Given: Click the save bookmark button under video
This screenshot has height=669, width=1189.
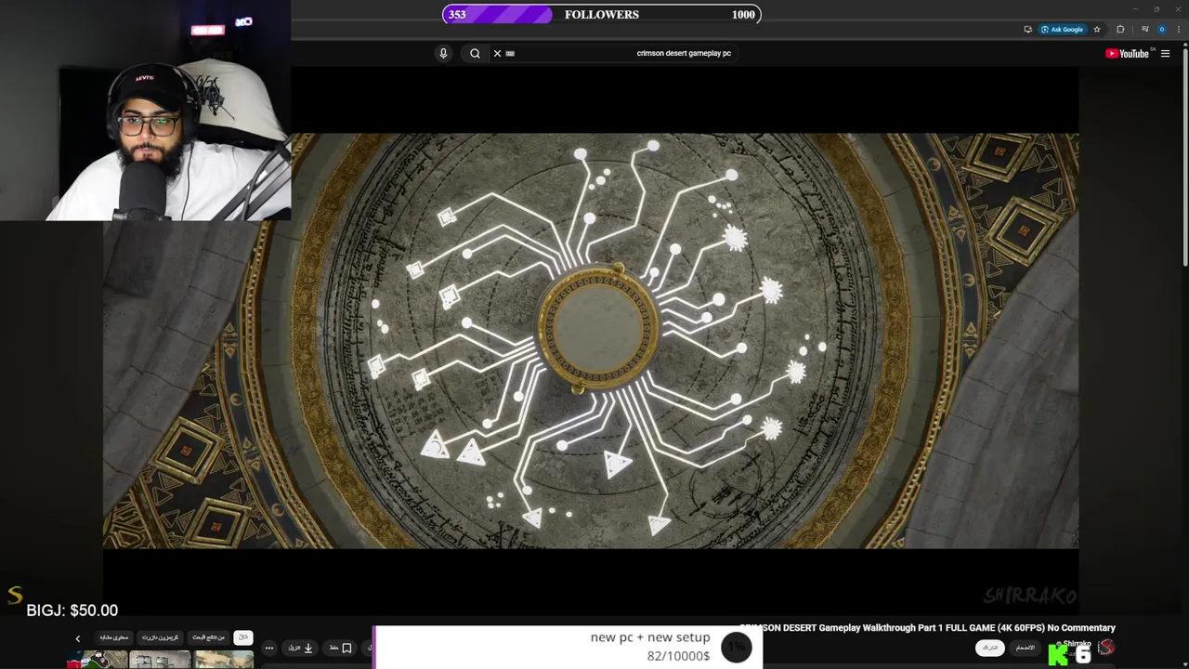Looking at the screenshot, I should click(340, 648).
